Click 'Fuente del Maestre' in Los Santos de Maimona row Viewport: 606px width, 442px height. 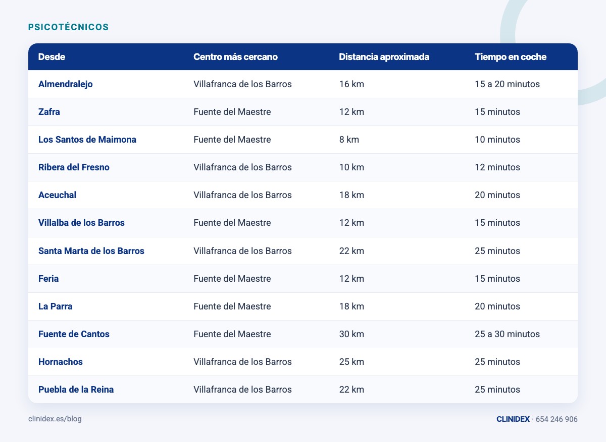click(232, 140)
